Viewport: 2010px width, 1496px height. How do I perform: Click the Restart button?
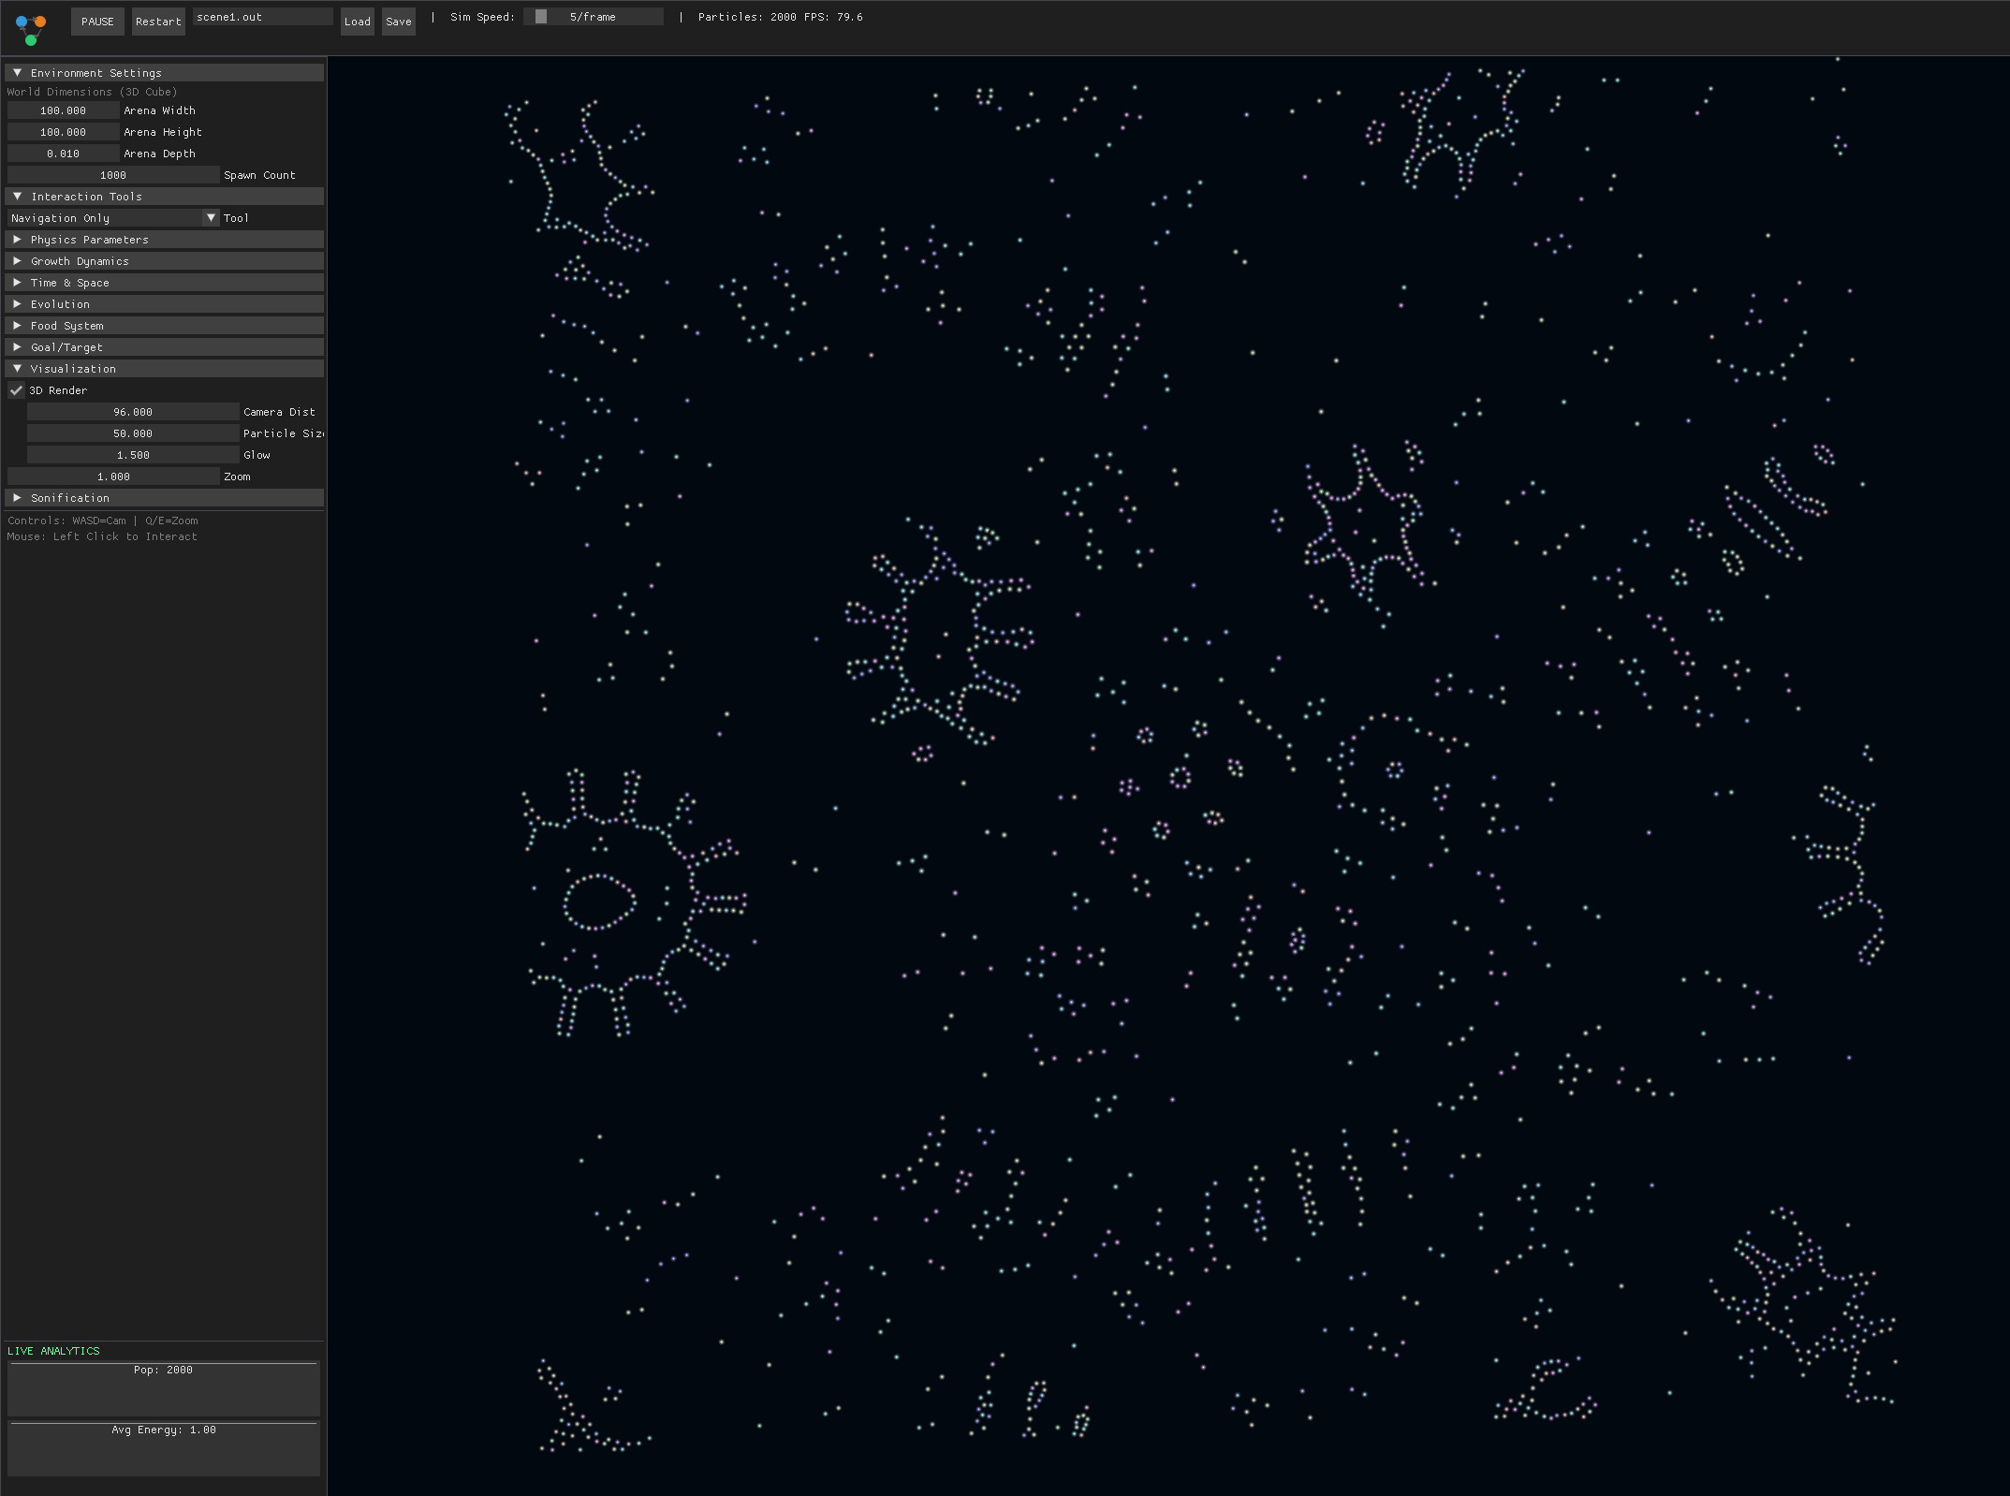(x=157, y=22)
